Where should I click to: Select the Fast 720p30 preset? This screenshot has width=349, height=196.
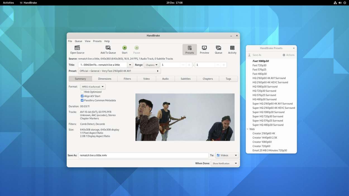pyautogui.click(x=259, y=65)
